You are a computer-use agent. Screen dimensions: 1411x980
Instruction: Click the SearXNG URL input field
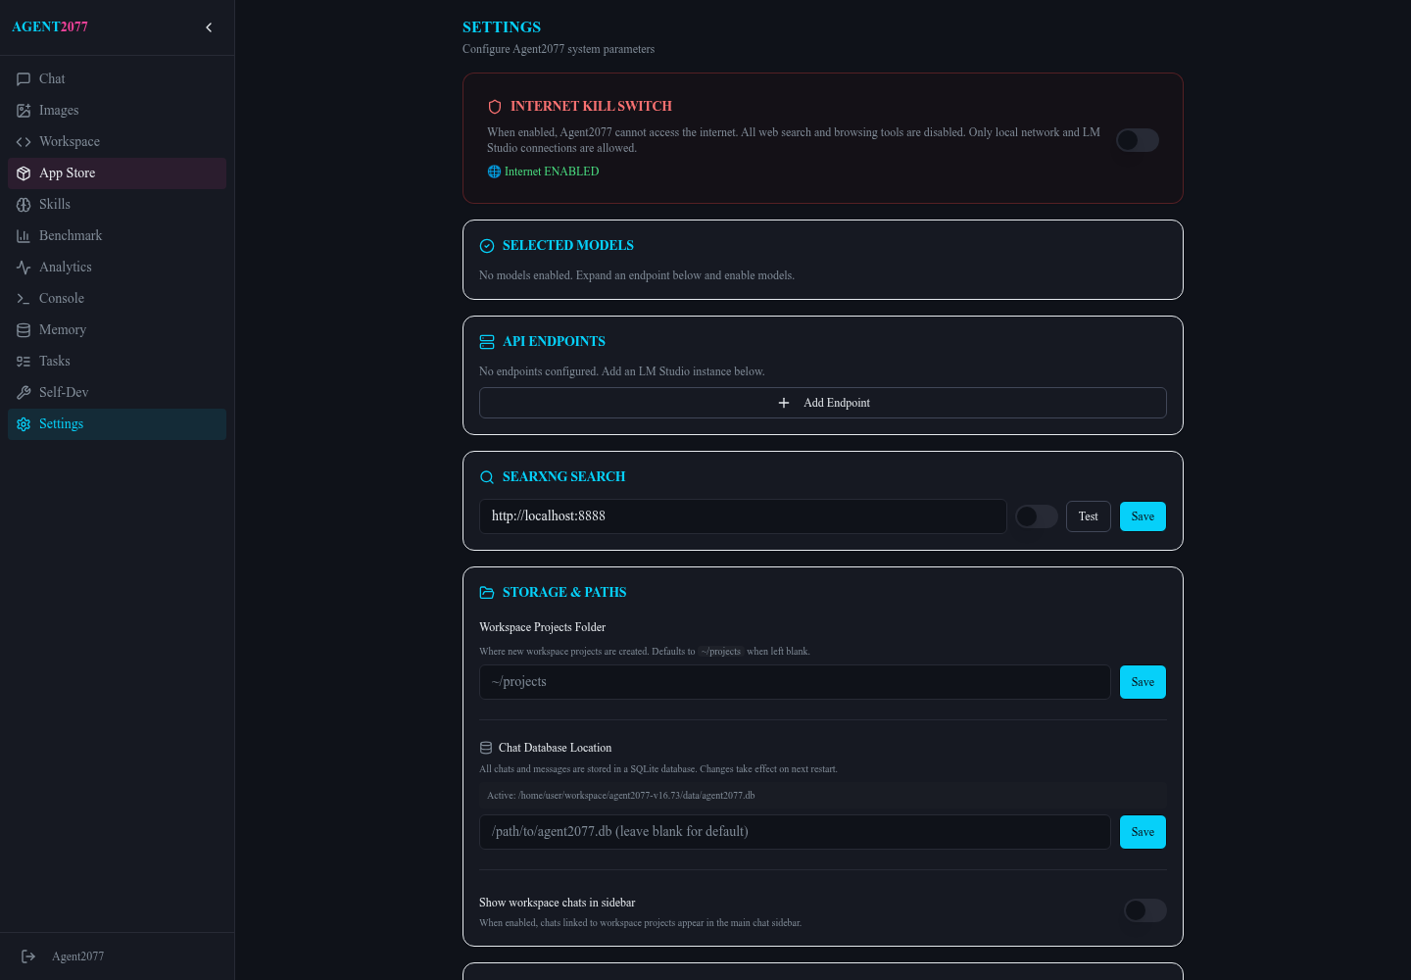coord(743,516)
